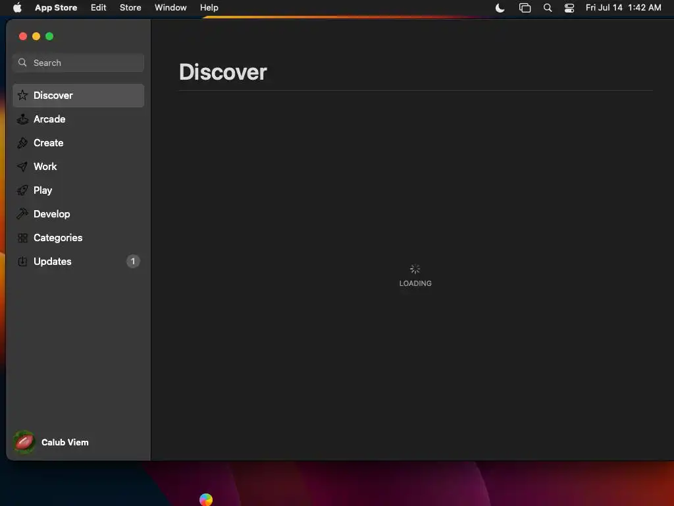Click the LOADING text label
The image size is (674, 506).
tap(415, 283)
